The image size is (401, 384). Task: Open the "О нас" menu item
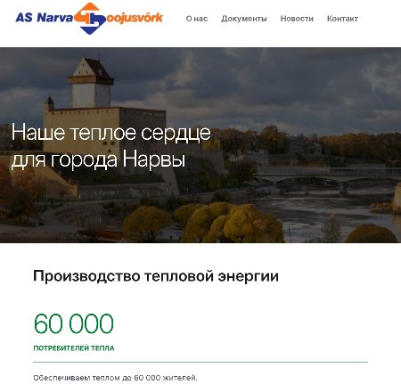coord(197,19)
